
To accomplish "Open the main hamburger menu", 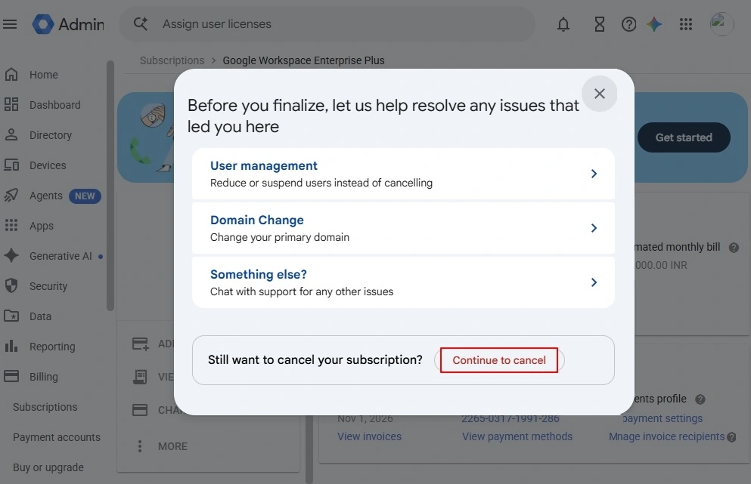I will coord(10,24).
